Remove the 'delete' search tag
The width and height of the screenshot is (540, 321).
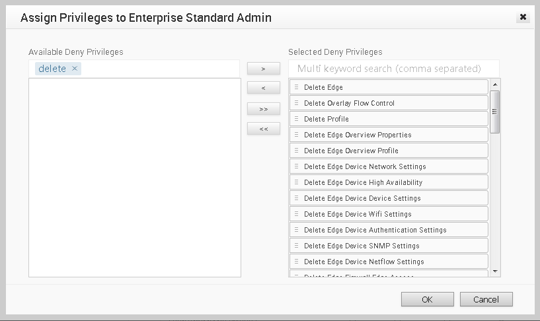[x=75, y=69]
